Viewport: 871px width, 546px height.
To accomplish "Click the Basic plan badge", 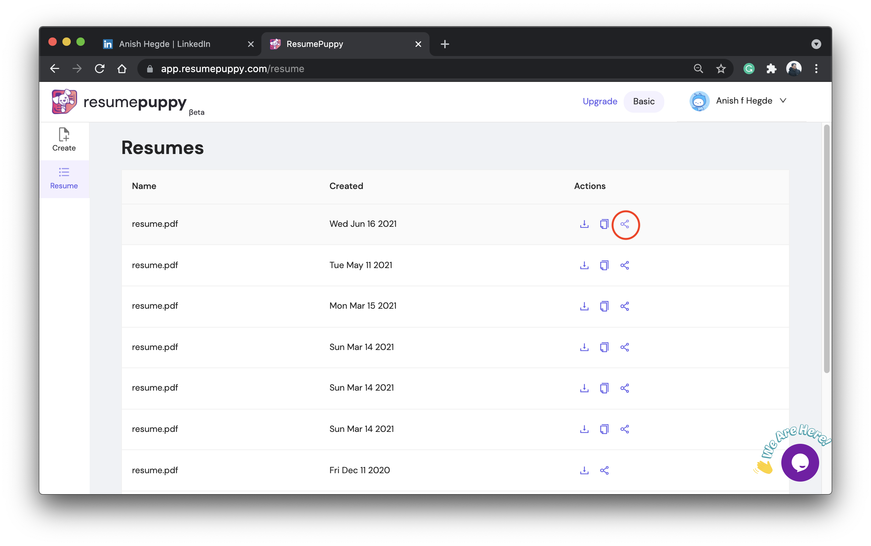I will click(643, 101).
